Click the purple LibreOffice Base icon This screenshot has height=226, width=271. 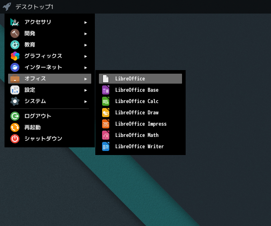pyautogui.click(x=106, y=90)
